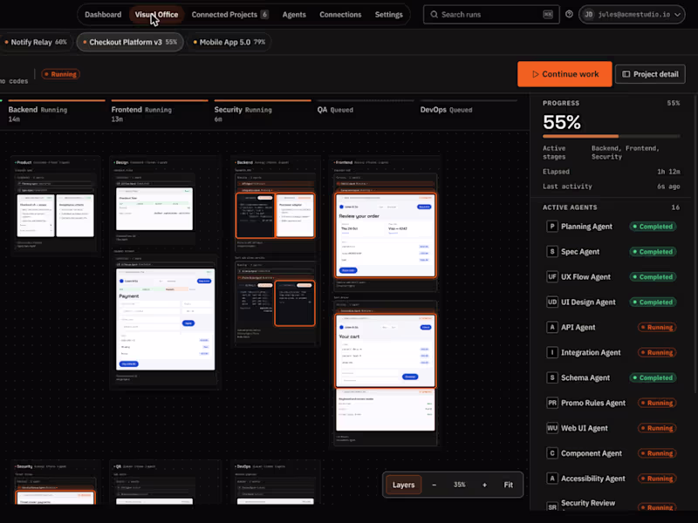698x523 pixels.
Task: Select Checkout Platform v3 project
Action: 130,42
